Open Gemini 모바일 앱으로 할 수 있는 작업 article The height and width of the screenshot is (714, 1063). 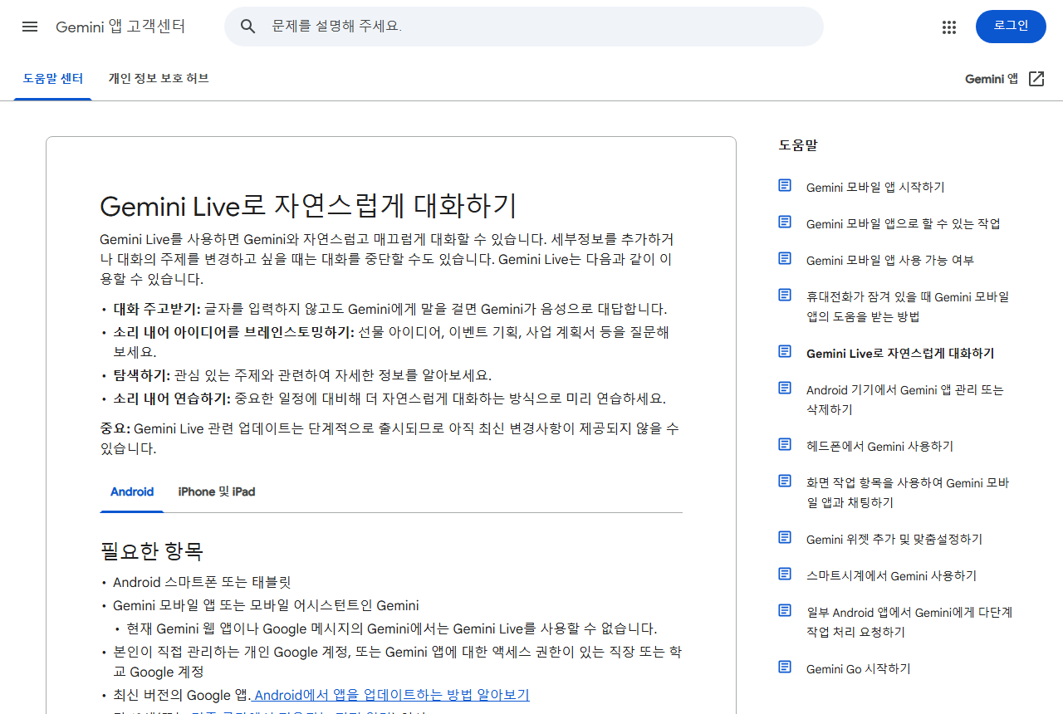coord(904,224)
